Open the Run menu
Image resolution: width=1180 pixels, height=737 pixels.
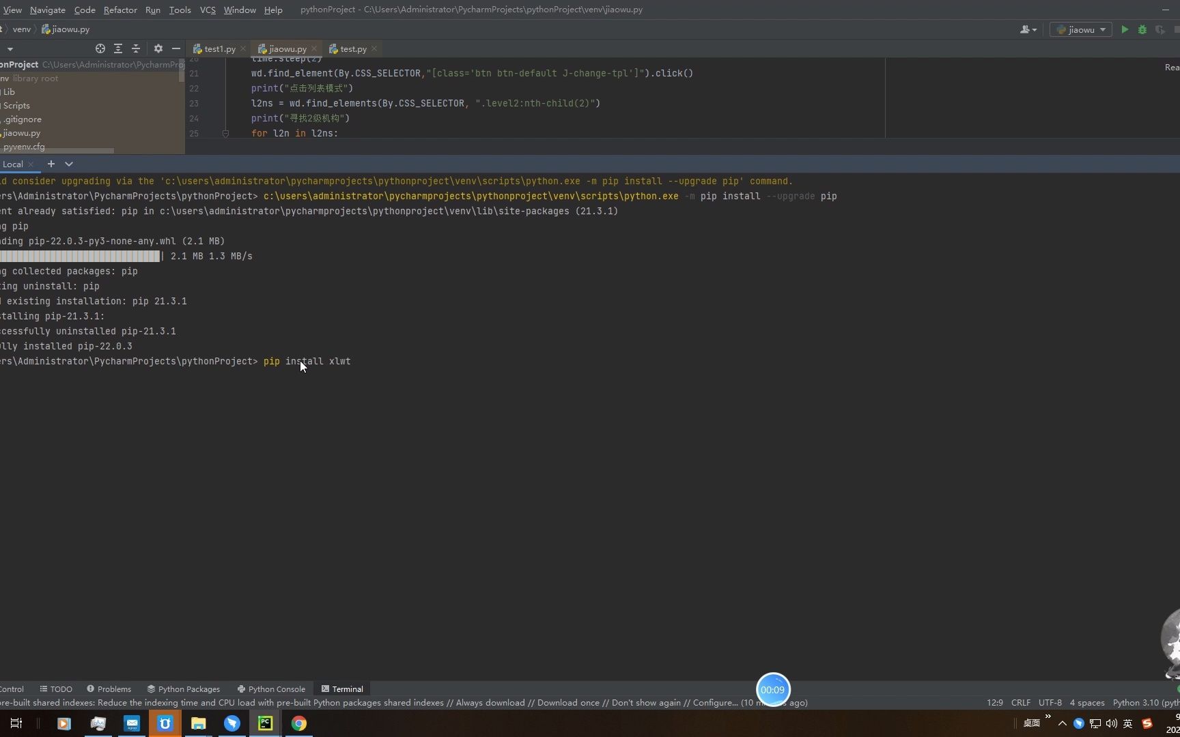pos(153,10)
